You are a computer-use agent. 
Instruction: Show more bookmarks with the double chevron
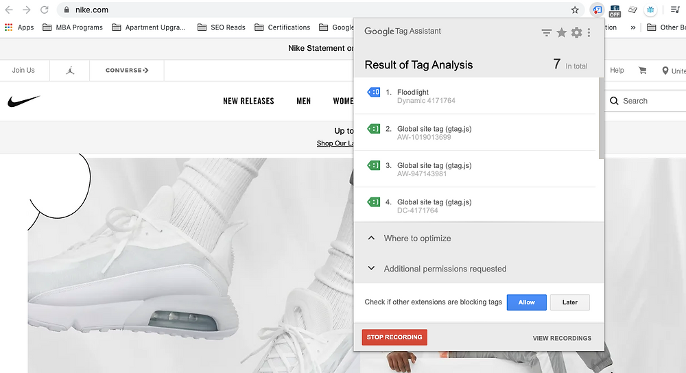(632, 27)
